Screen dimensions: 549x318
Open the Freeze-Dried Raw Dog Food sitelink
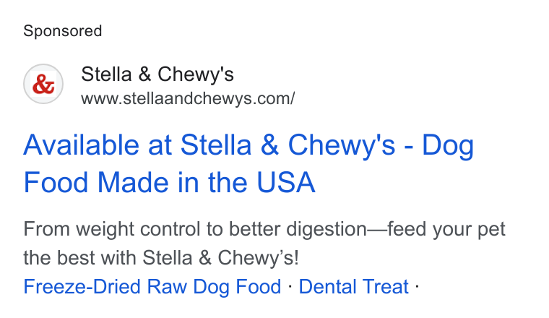coord(152,287)
